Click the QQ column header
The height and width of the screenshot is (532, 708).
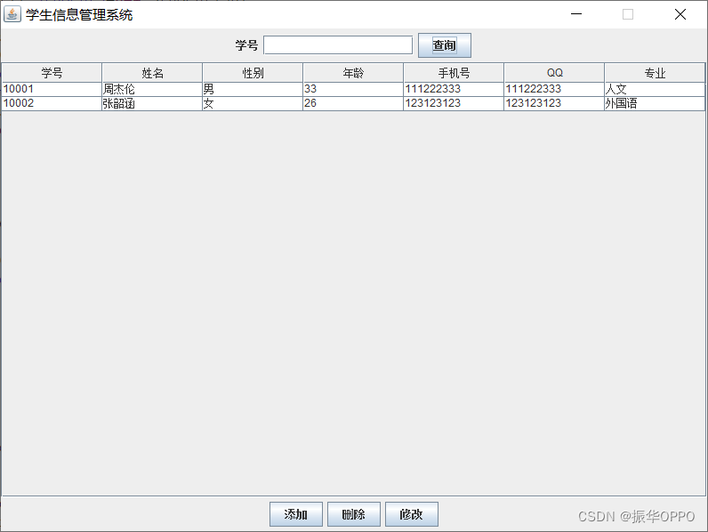pos(554,73)
